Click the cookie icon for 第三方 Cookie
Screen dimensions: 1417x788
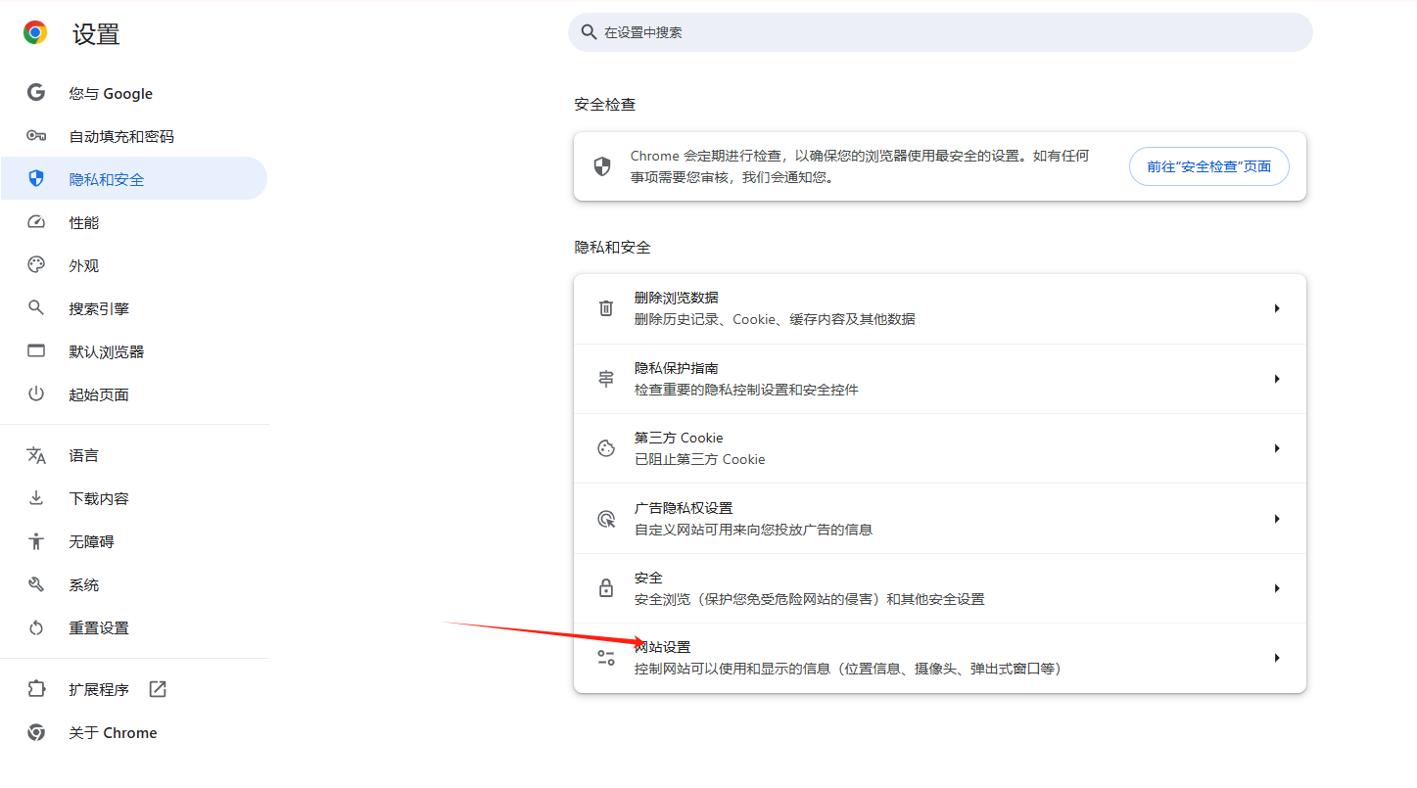(x=606, y=448)
